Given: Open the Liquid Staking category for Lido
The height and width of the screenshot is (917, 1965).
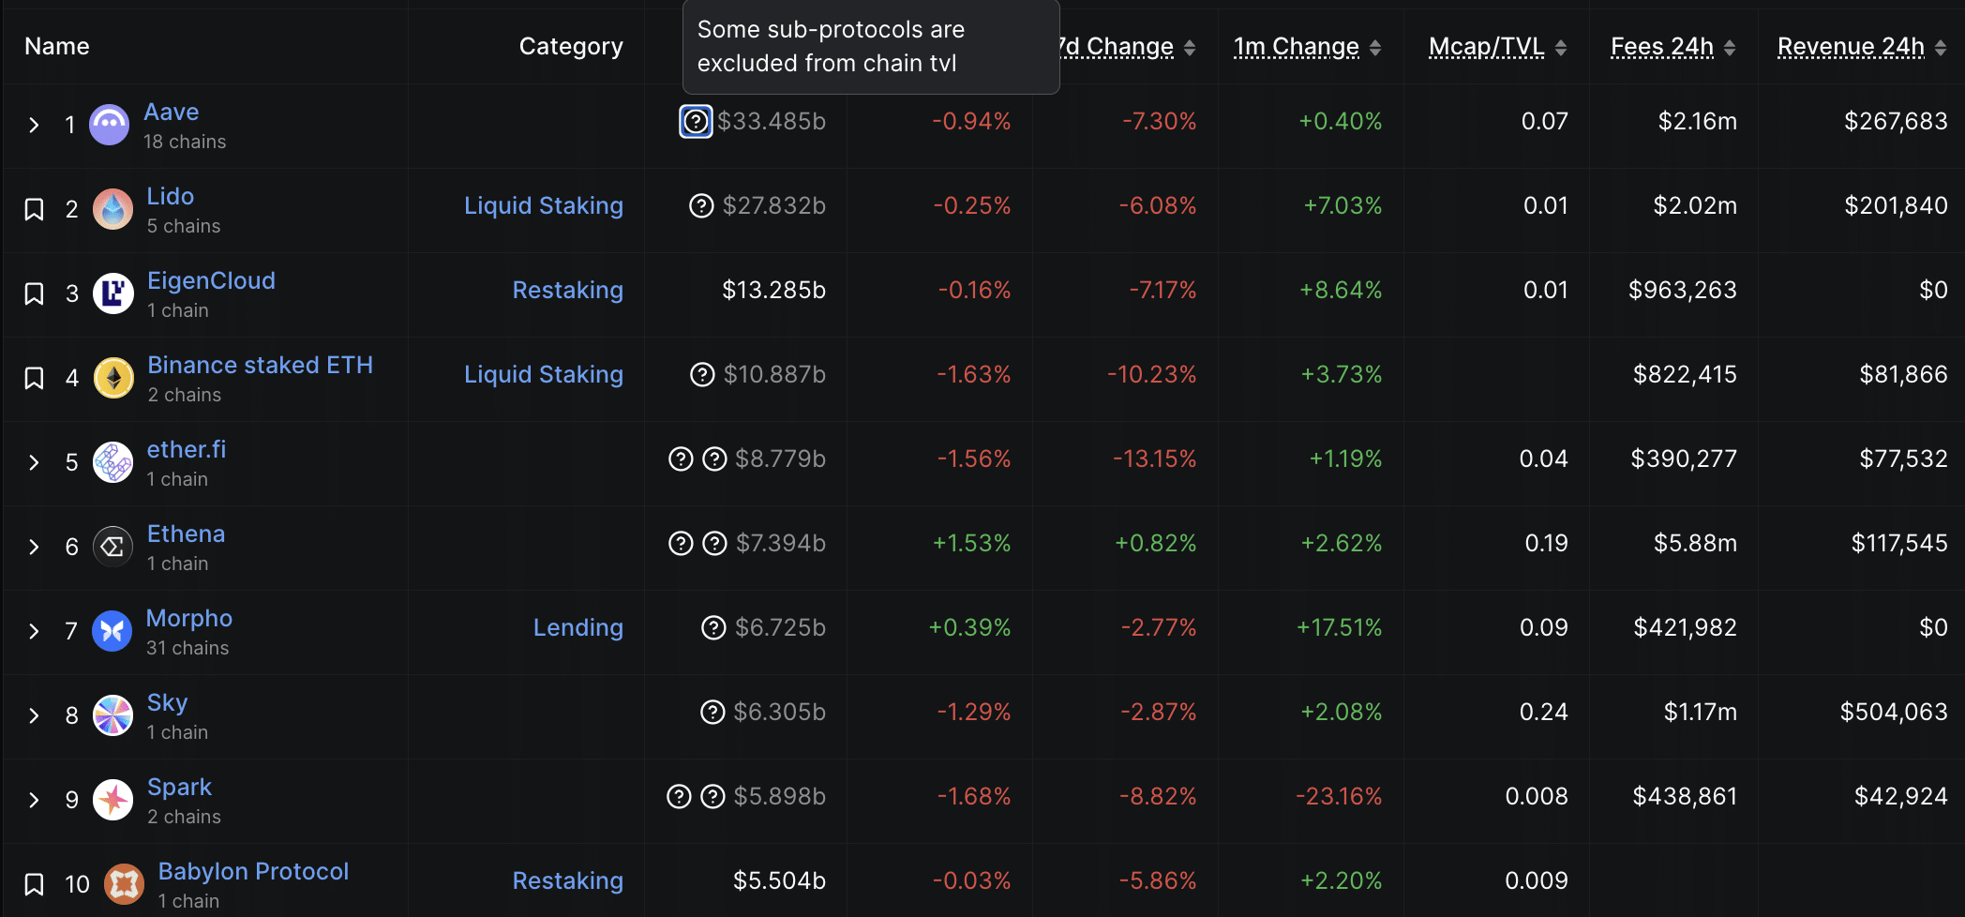Looking at the screenshot, I should 543,205.
